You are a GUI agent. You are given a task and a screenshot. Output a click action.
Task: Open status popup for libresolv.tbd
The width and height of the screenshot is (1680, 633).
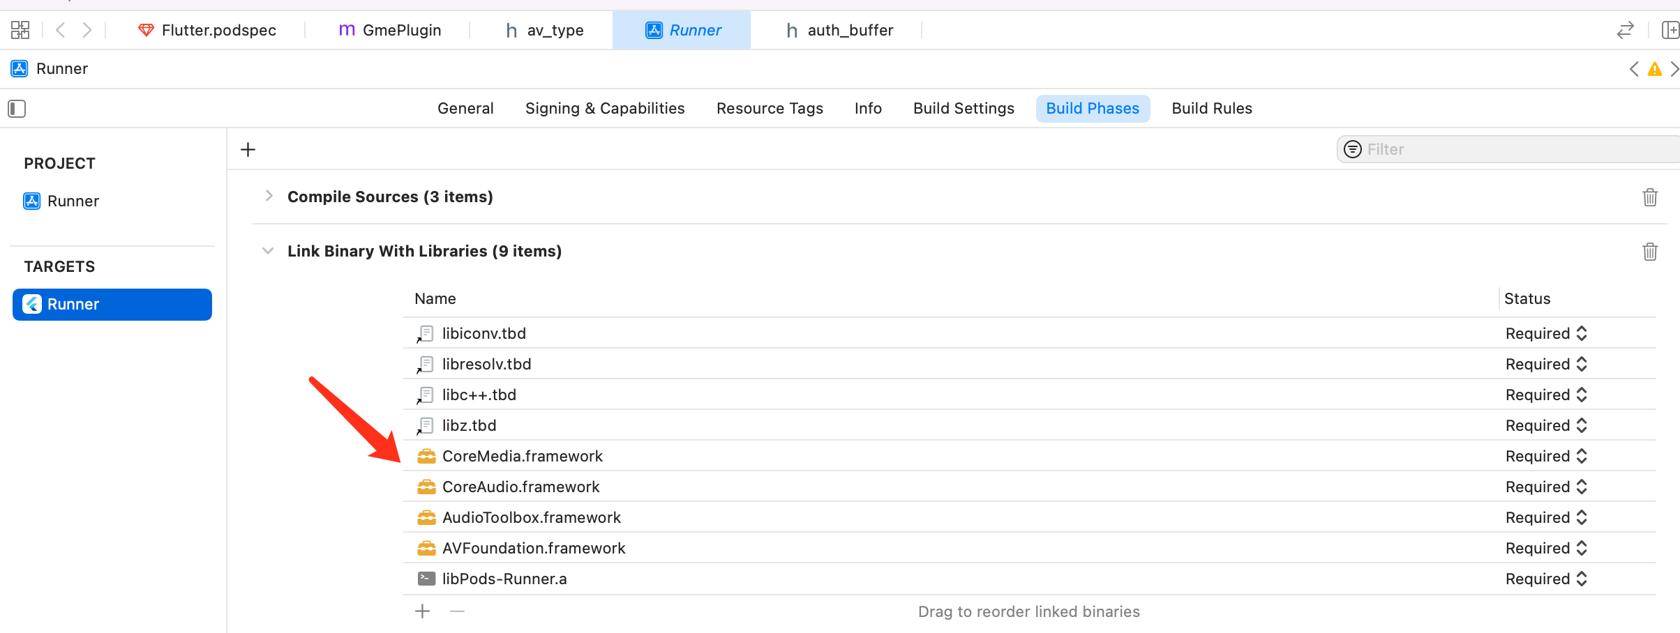point(1546,364)
